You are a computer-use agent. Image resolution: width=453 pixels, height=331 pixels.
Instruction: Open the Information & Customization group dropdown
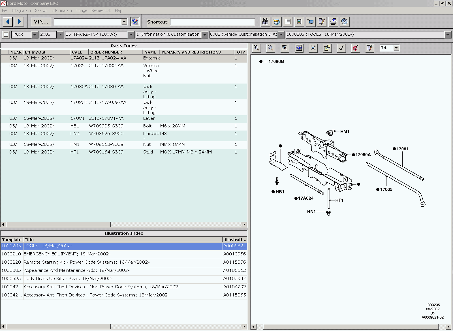click(x=205, y=35)
